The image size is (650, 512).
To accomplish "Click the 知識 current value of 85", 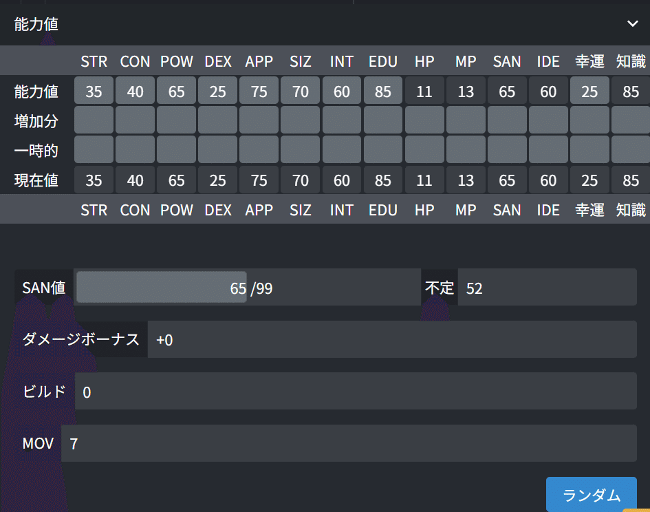I will tap(630, 180).
